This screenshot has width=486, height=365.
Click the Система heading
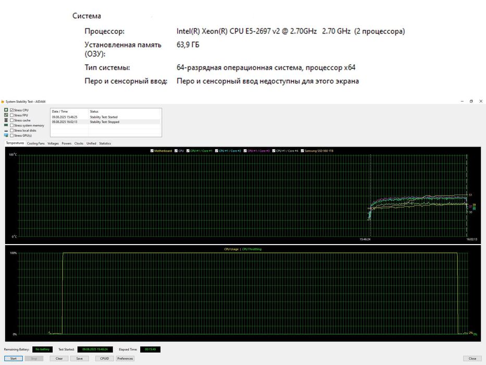[x=86, y=16]
